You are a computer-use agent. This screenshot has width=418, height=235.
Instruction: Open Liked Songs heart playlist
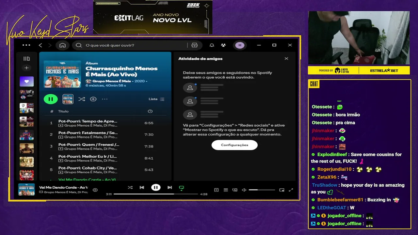coord(26,81)
